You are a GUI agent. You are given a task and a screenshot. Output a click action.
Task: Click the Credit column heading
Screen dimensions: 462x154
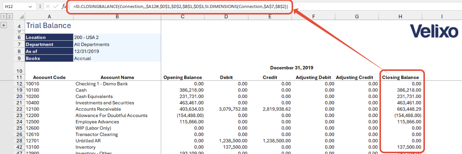(270, 77)
